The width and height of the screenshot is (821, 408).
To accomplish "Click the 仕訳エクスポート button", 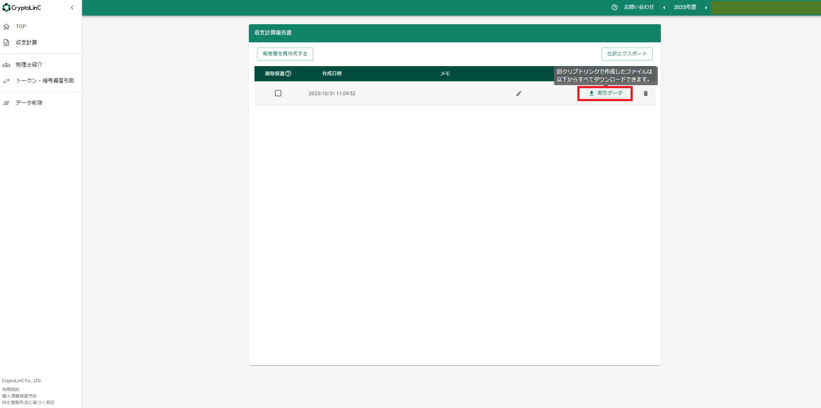I will pos(627,54).
